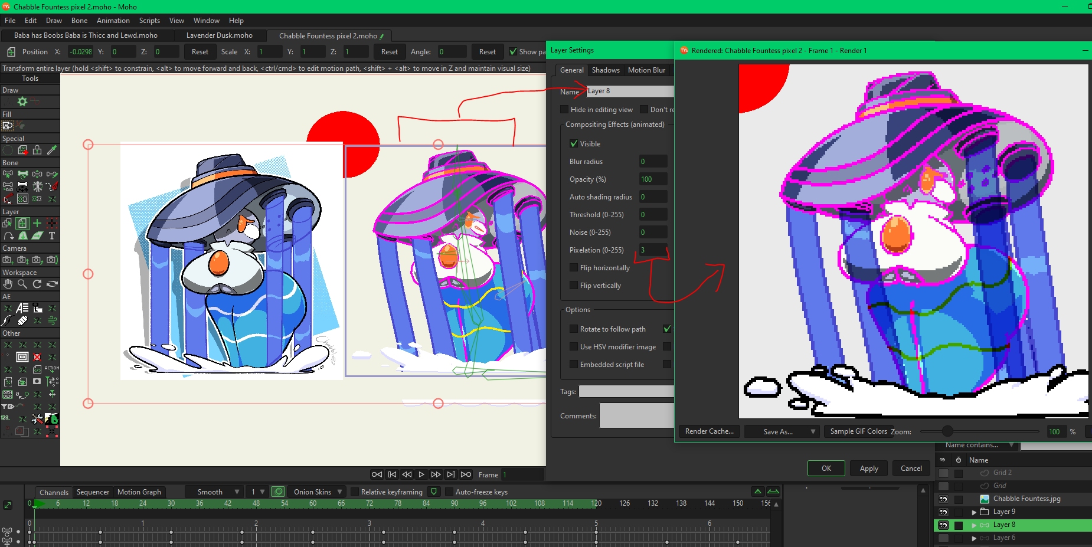
Task: Switch to the Shadows tab
Action: pyautogui.click(x=606, y=70)
